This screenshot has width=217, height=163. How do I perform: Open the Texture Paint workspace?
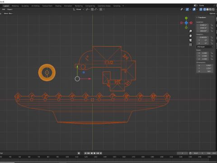coord(47,6)
